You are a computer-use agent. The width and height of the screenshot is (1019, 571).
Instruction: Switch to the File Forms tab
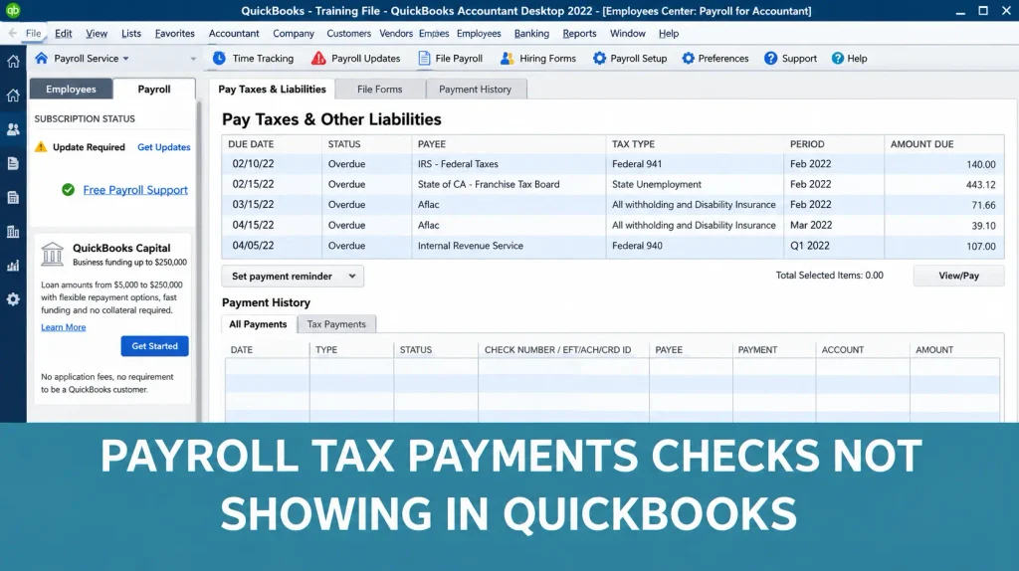[x=379, y=89]
